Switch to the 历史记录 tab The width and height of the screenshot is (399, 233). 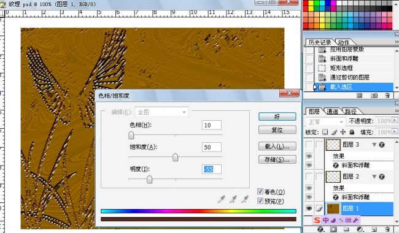pyautogui.click(x=320, y=42)
